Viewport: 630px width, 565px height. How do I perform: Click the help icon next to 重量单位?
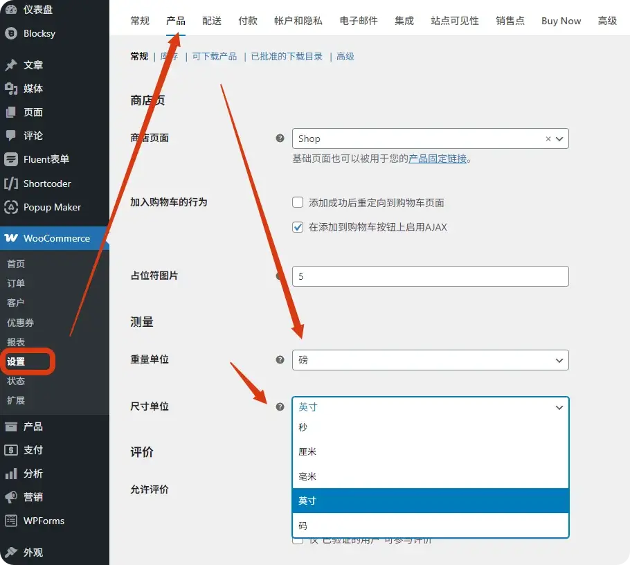[279, 359]
